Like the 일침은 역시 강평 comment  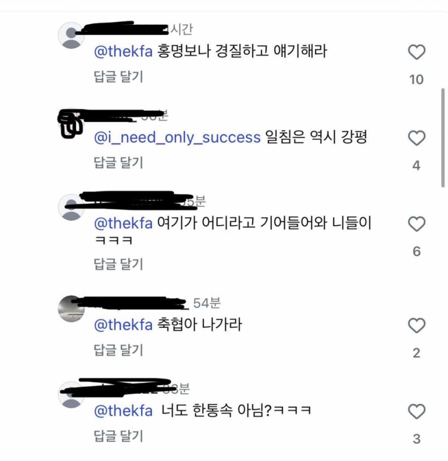click(x=417, y=138)
